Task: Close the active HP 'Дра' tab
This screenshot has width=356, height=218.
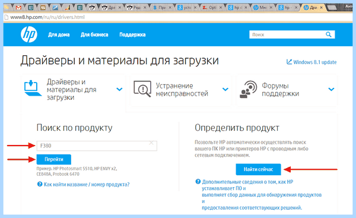Action: pos(321,8)
